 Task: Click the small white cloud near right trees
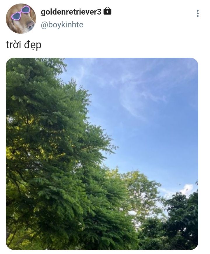[x=187, y=189]
